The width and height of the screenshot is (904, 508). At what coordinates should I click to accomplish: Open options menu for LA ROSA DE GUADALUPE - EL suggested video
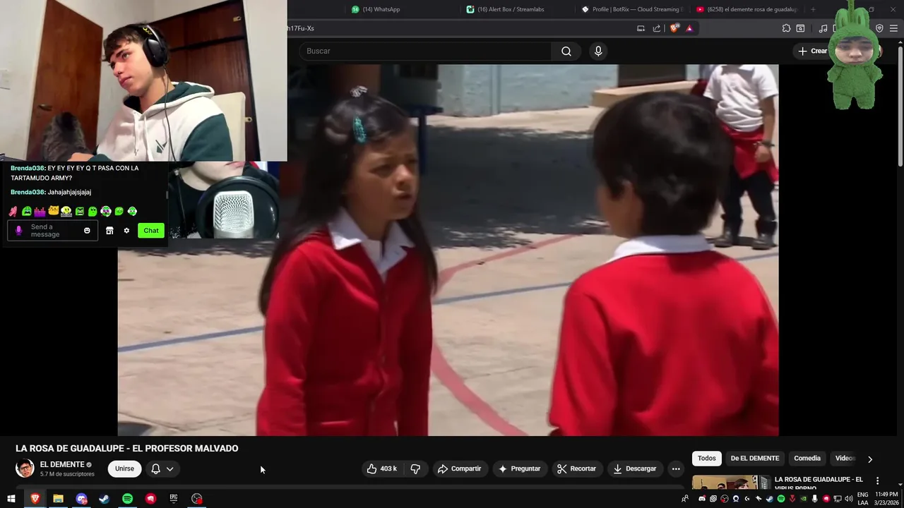click(878, 480)
